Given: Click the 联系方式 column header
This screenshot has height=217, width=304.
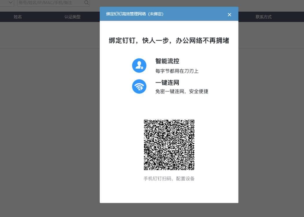Looking at the screenshot, I should click(x=263, y=16).
